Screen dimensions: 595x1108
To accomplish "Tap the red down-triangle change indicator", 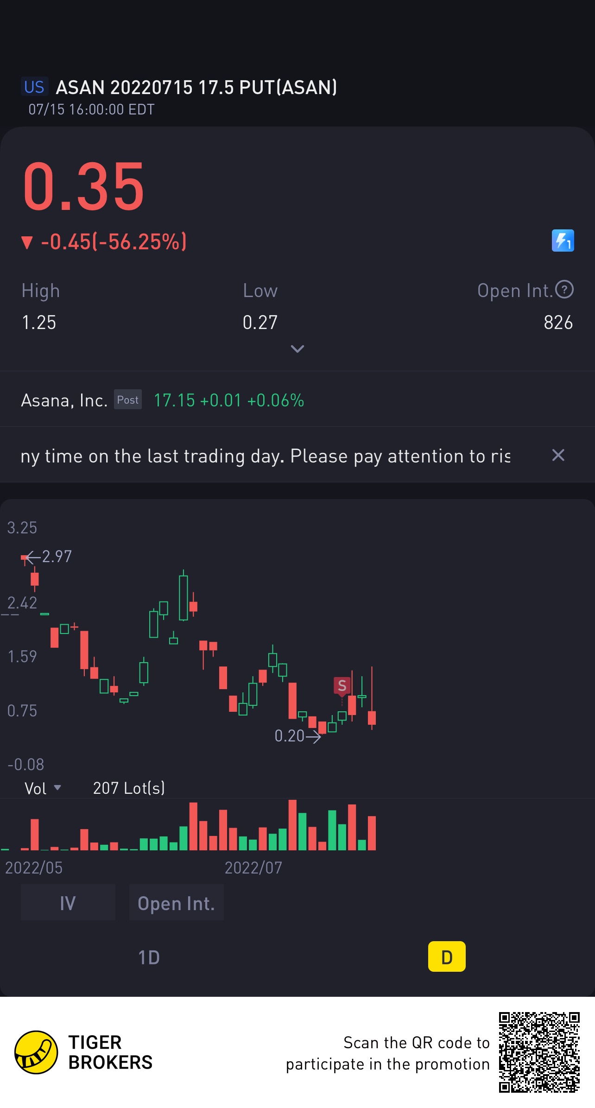I will click(27, 242).
